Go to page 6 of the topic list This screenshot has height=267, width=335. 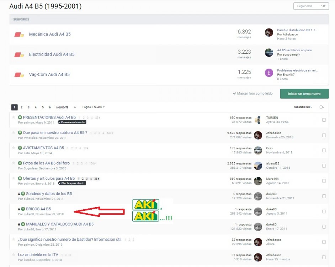click(x=50, y=107)
